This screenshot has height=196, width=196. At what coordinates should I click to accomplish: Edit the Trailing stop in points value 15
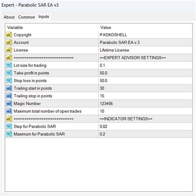coord(145,96)
